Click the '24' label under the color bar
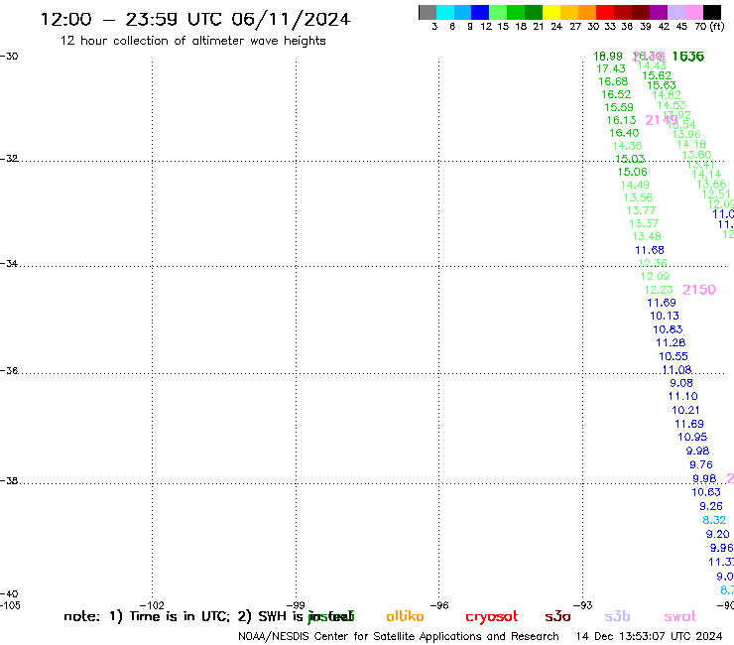 coord(556,27)
